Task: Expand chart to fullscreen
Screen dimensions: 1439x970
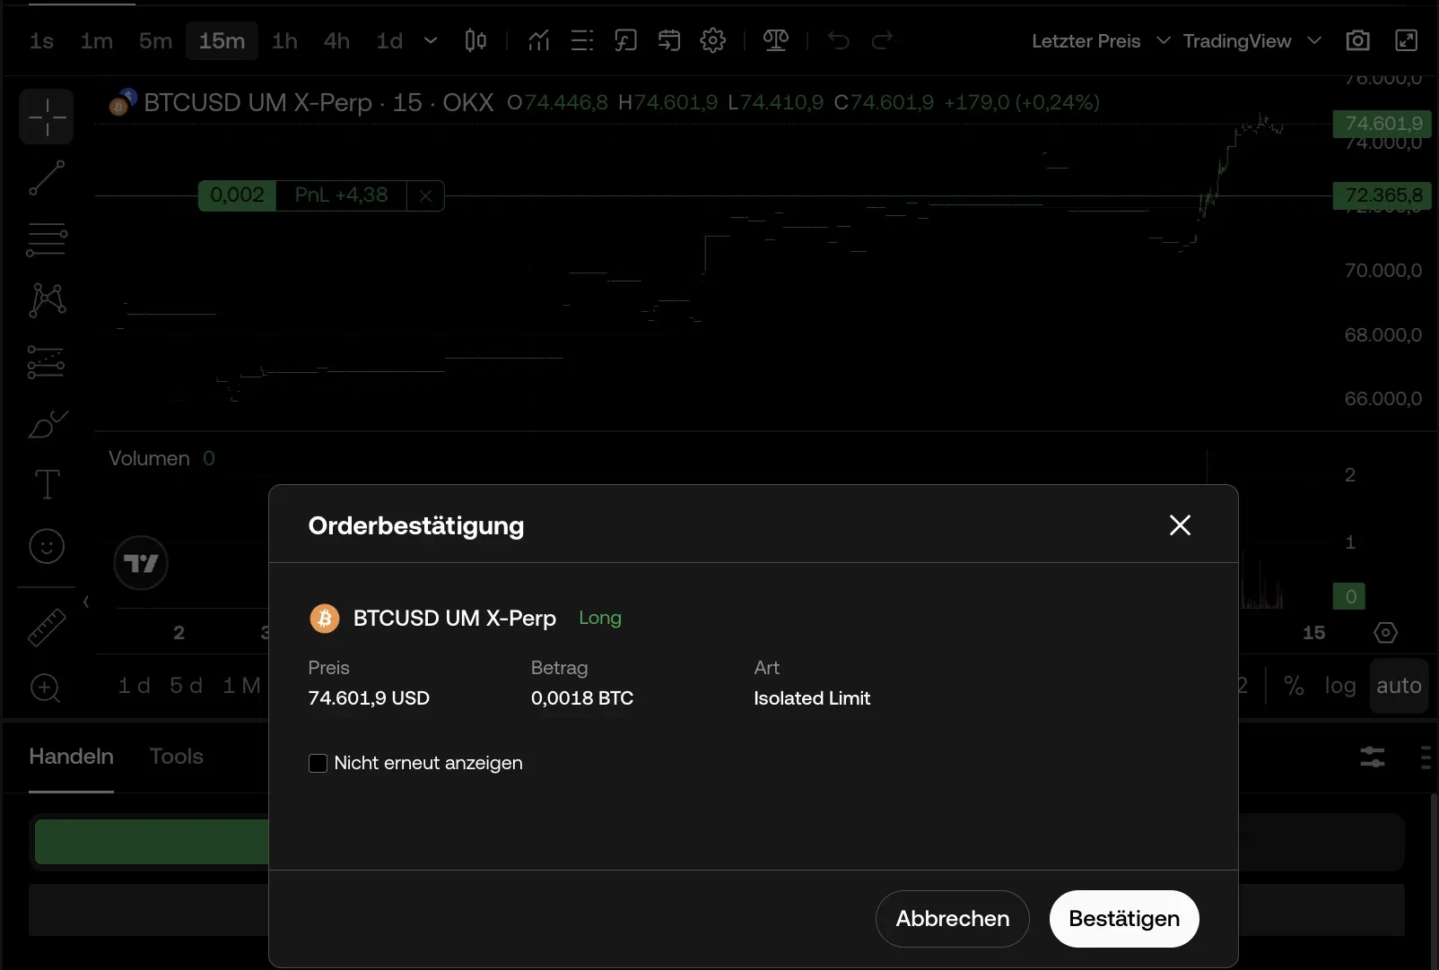Action: 1406,40
